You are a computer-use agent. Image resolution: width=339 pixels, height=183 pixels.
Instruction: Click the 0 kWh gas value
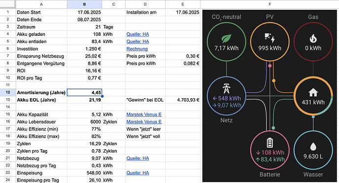[313, 48]
